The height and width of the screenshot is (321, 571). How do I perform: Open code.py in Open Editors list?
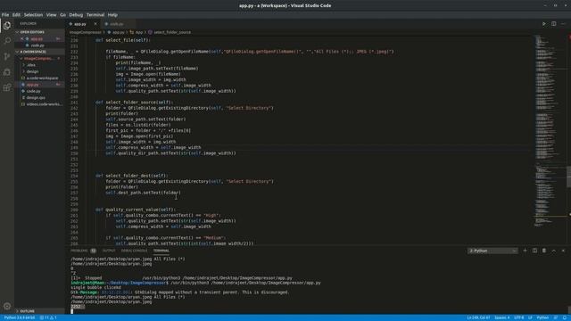click(x=37, y=45)
